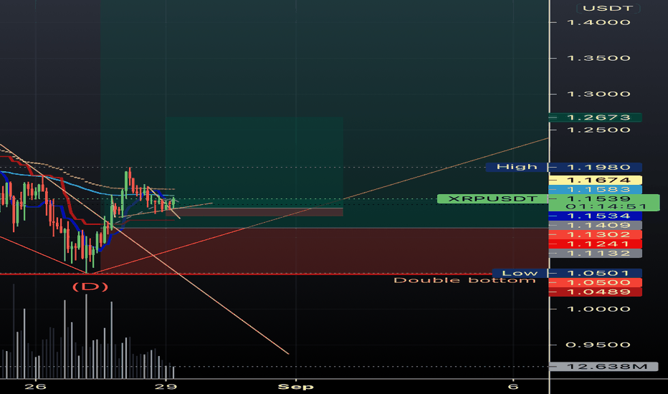Click the 26 date on time axis
Viewport: 668px width, 394px height.
tap(35, 387)
